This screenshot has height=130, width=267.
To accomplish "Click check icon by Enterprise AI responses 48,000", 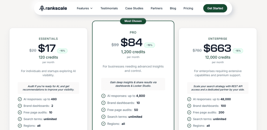I will point(189,99).
